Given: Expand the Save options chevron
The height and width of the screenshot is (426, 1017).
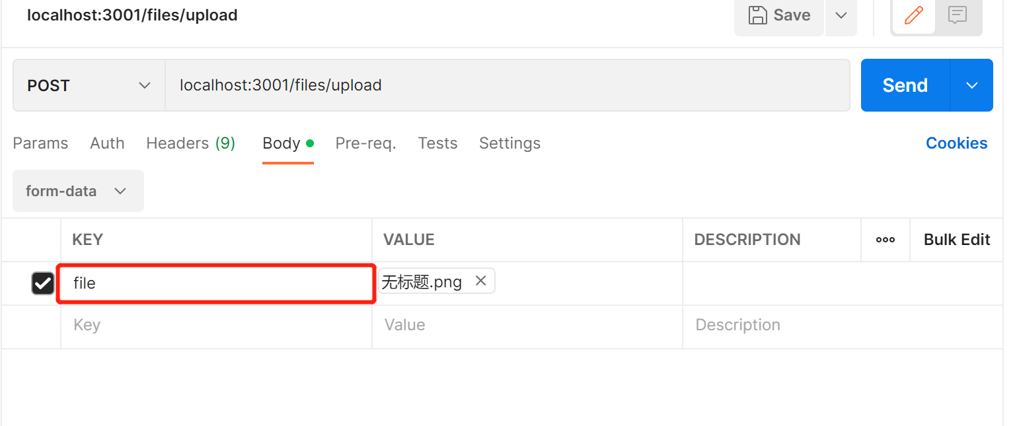Looking at the screenshot, I should click(x=841, y=15).
